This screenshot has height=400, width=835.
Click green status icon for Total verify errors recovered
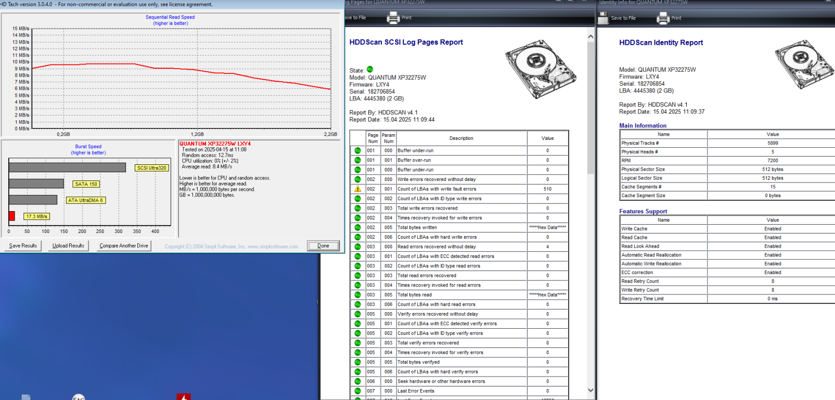click(x=357, y=343)
